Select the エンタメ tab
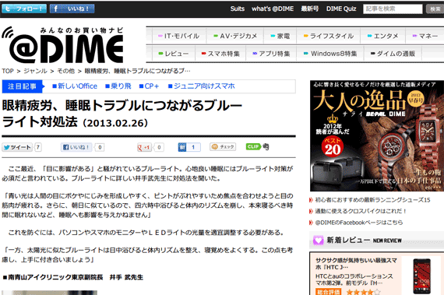444x295 pixels. 382,36
